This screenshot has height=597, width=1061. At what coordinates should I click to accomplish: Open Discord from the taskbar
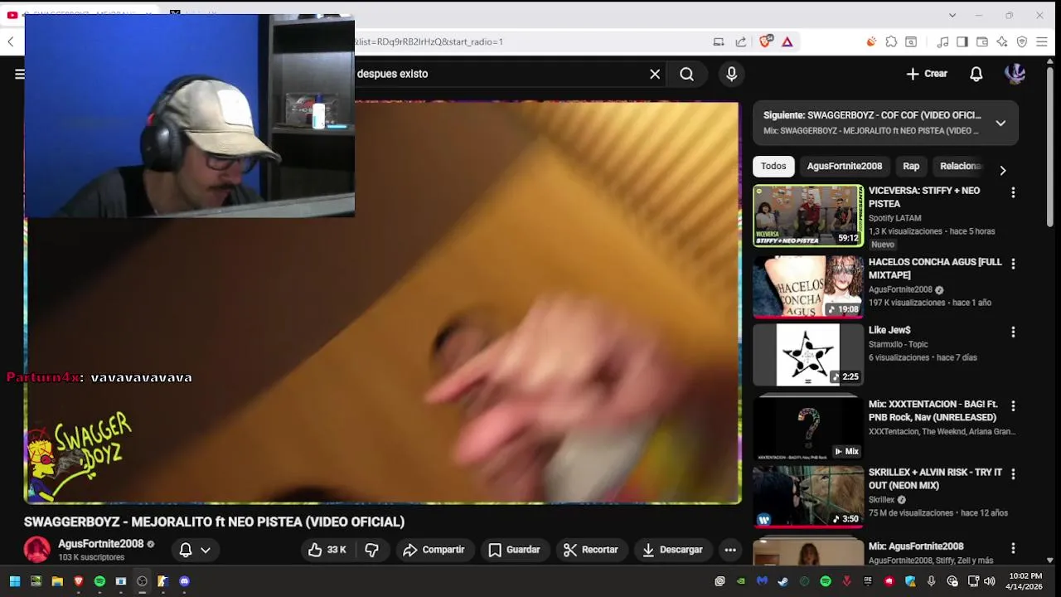[184, 581]
